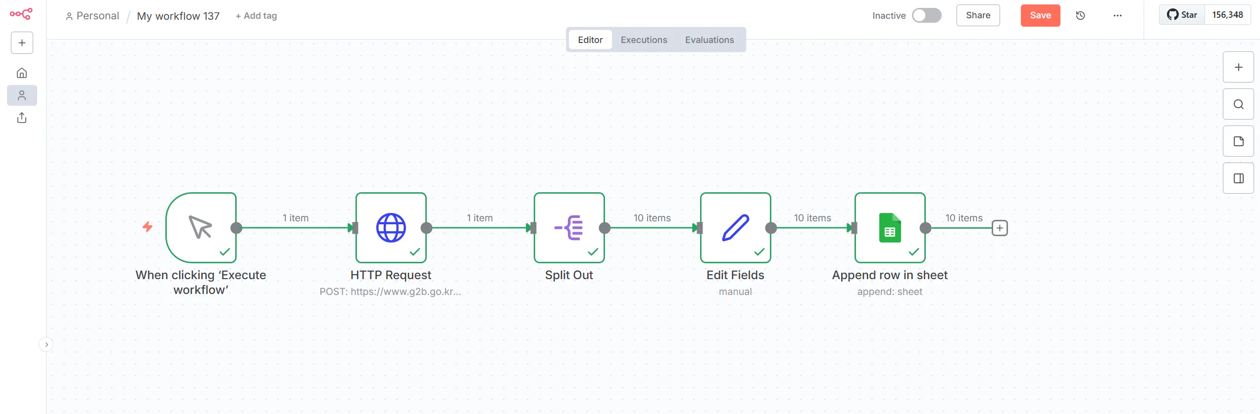
Task: Switch to the Evaluations tab
Action: [709, 40]
